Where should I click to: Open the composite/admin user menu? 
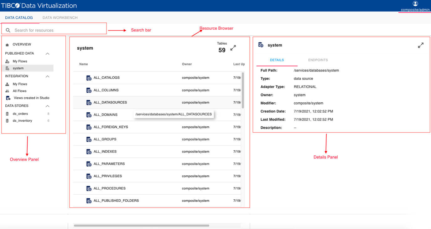point(415,10)
